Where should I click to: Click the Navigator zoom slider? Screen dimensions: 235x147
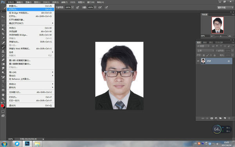pyautogui.click(x=221, y=36)
